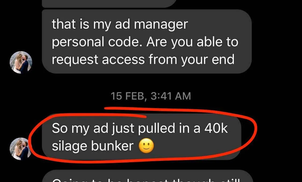Click the words 'ad manager' in first message
Screen dimensions: 302x182
pos(151,25)
